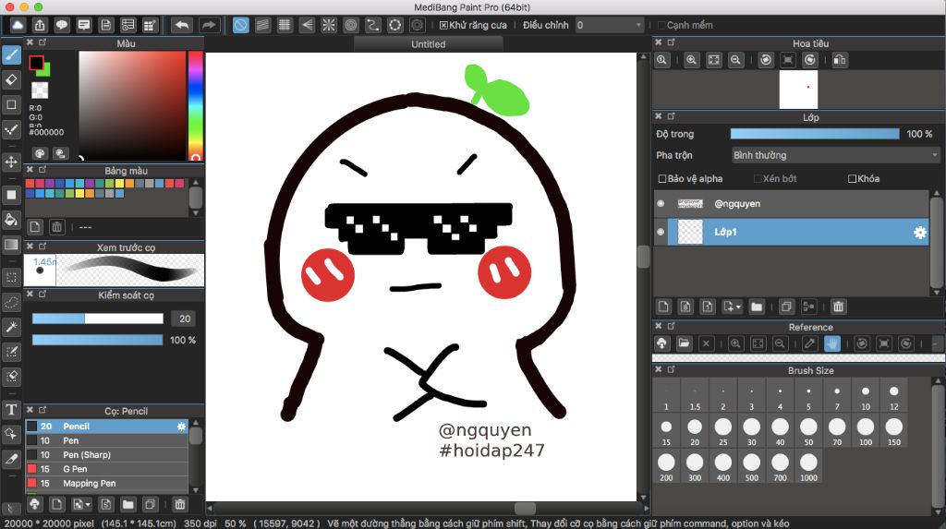This screenshot has width=946, height=529.
Task: Enable the Cạnh mềm checkbox
Action: [661, 25]
